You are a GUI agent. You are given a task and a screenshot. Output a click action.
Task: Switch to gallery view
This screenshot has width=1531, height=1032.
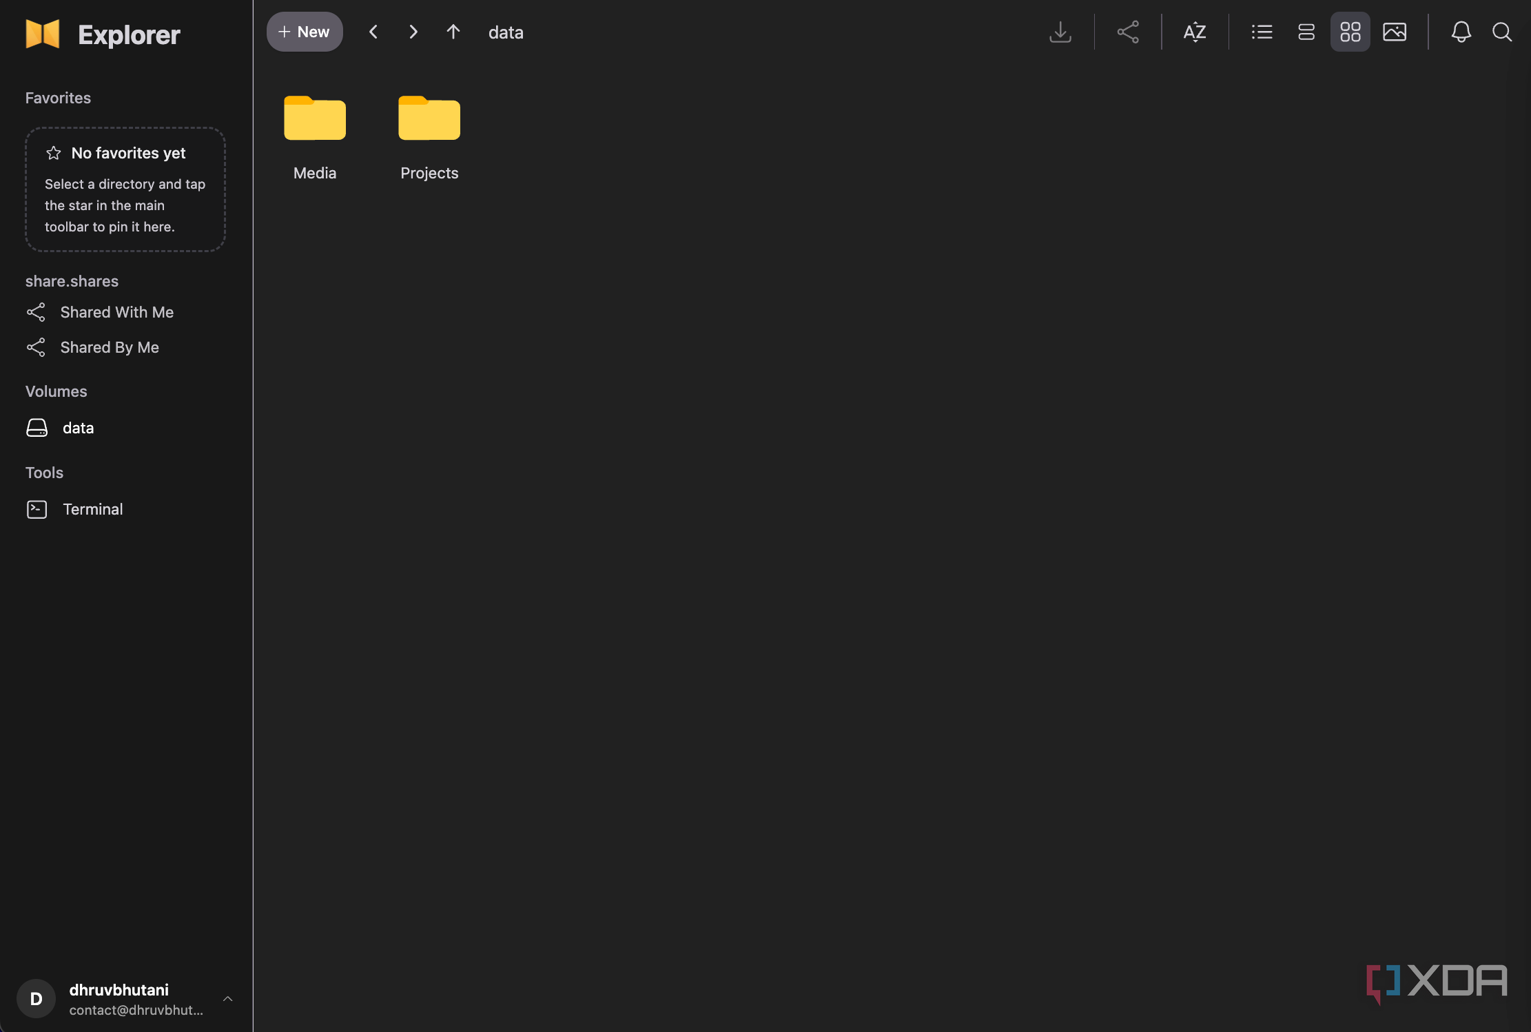1395,32
